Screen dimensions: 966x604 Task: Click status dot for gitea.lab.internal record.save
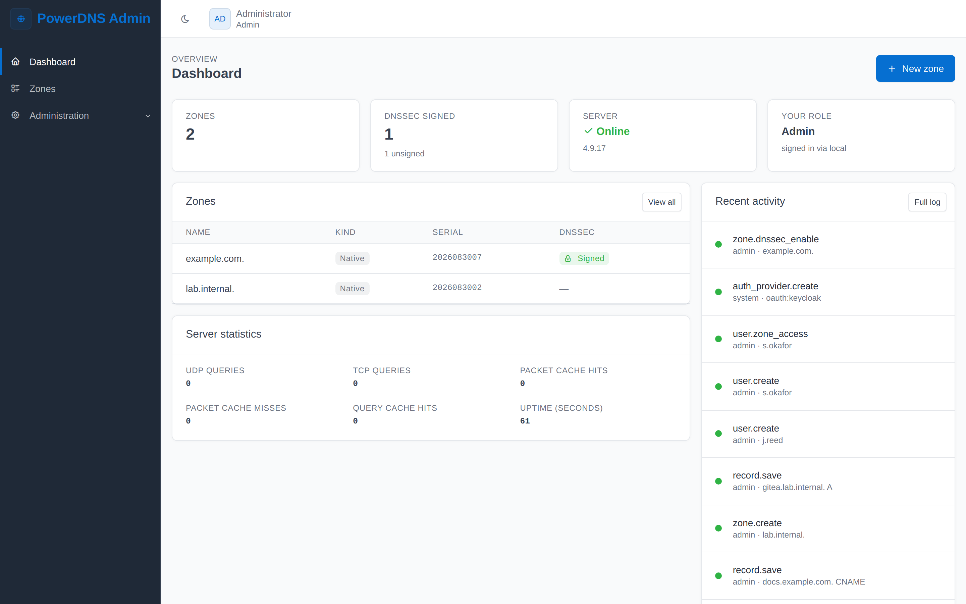[718, 482]
